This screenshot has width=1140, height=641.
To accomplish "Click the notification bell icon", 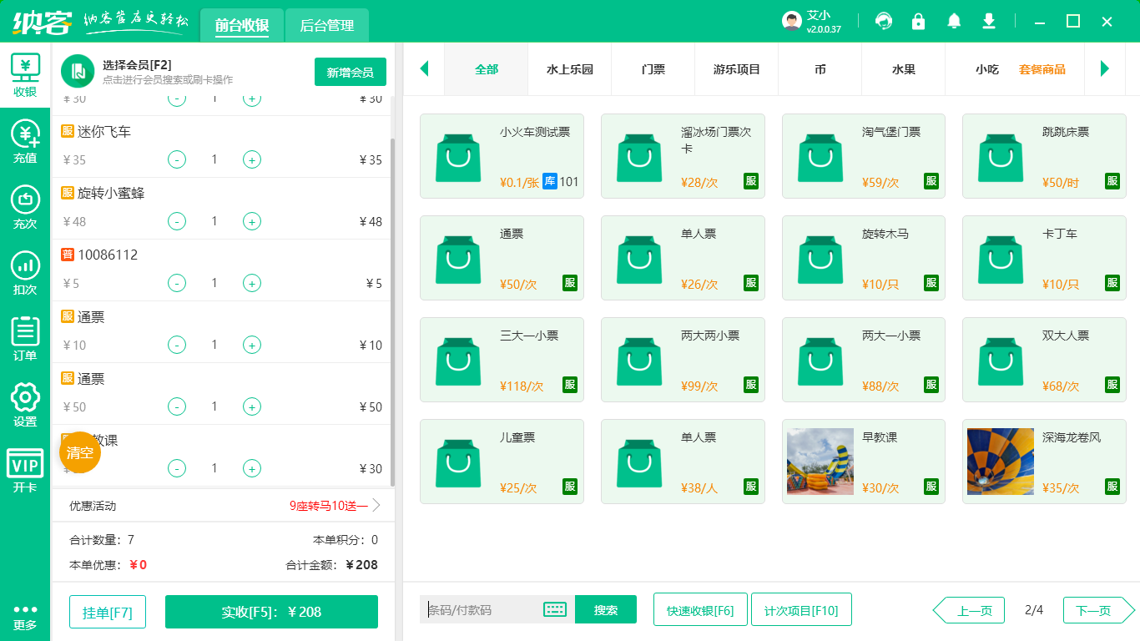I will pyautogui.click(x=954, y=21).
